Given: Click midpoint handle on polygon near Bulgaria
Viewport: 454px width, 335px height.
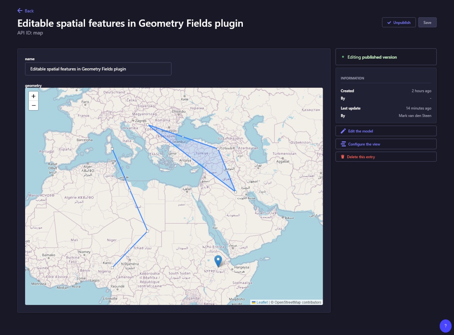Looking at the screenshot, I should click(183, 137).
